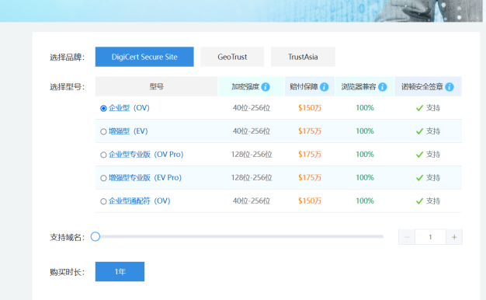
Task: Click 100% in the 企业型通配符 row
Action: pos(365,201)
